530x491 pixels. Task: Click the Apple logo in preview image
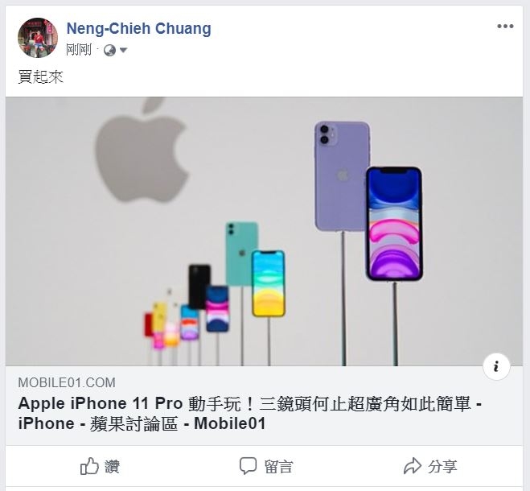[142, 151]
